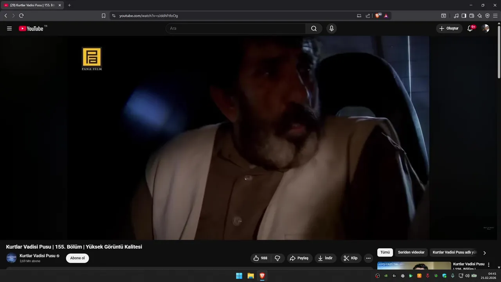Click the share icon in address bar
Image resolution: width=501 pixels, height=282 pixels.
[368, 16]
